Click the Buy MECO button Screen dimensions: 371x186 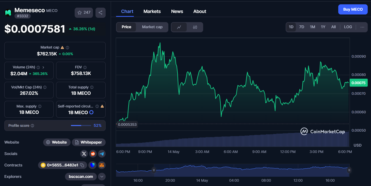[353, 9]
